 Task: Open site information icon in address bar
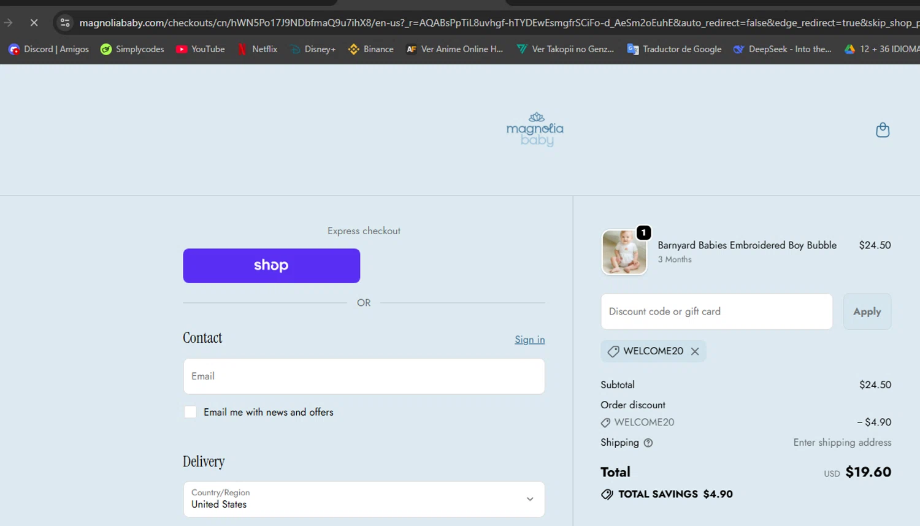coord(65,23)
